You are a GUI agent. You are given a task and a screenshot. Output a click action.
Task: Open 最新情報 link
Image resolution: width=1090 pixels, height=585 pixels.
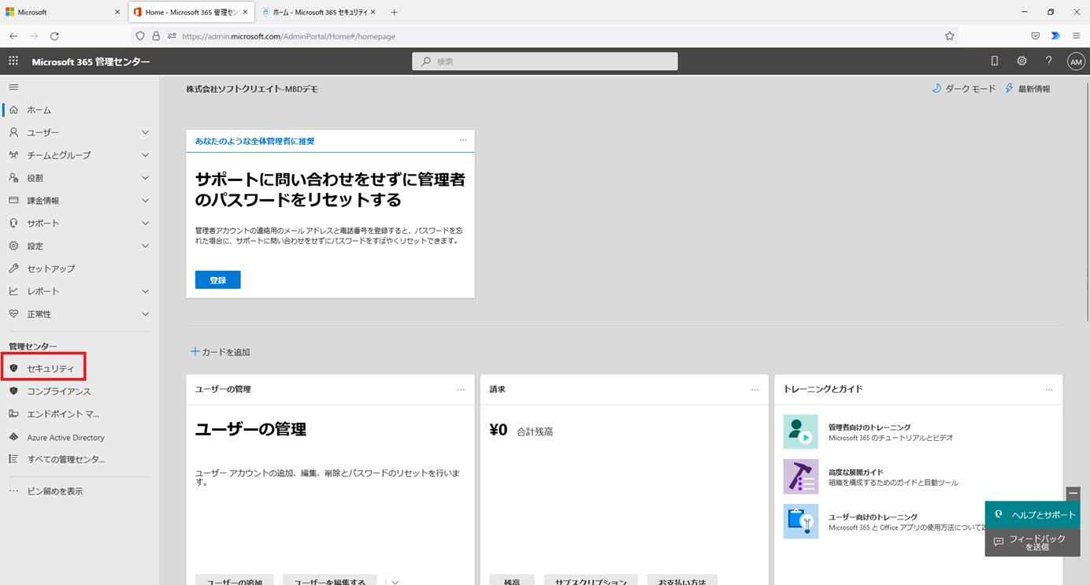[x=1028, y=89]
